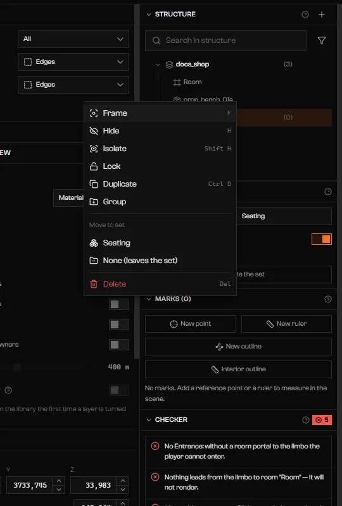This screenshot has height=506, width=342.
Task: Collapse the MARKS (0) section
Action: pos(149,299)
